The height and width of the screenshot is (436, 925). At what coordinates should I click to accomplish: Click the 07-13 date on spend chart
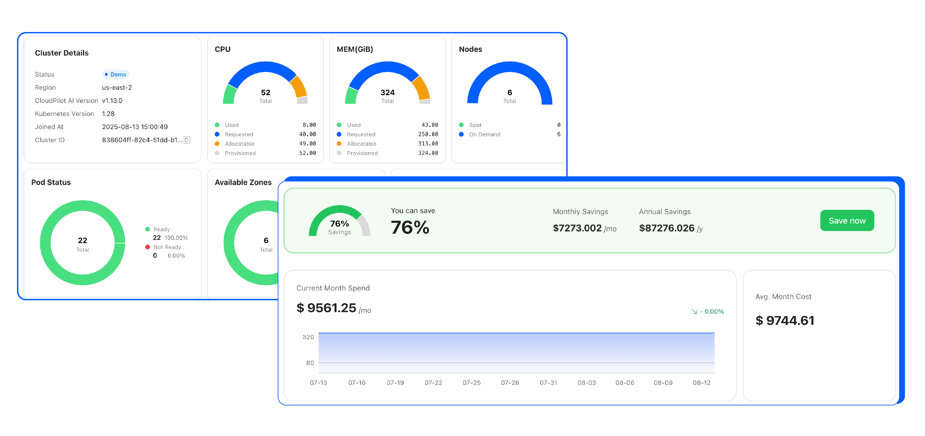pos(318,382)
